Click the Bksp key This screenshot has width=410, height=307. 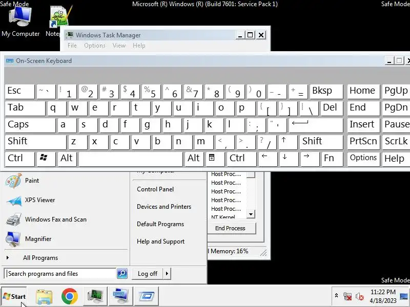[326, 92]
